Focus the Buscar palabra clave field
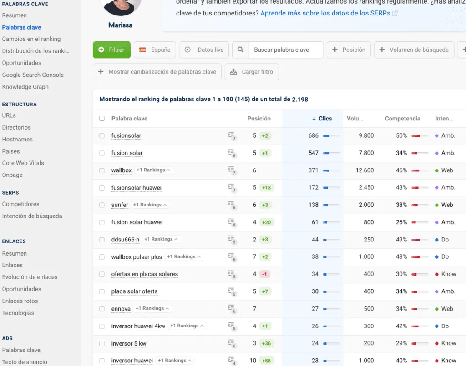 click(286, 50)
